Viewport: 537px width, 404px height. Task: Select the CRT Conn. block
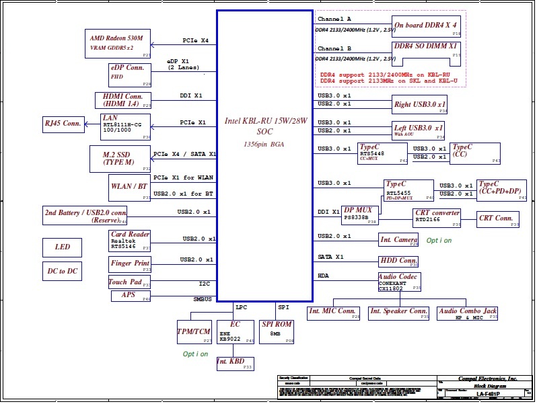[x=497, y=219]
